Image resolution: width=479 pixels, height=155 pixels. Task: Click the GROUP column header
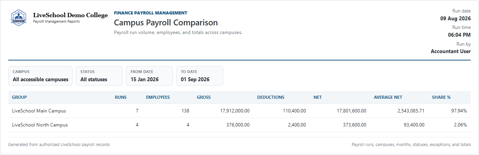pos(20,97)
